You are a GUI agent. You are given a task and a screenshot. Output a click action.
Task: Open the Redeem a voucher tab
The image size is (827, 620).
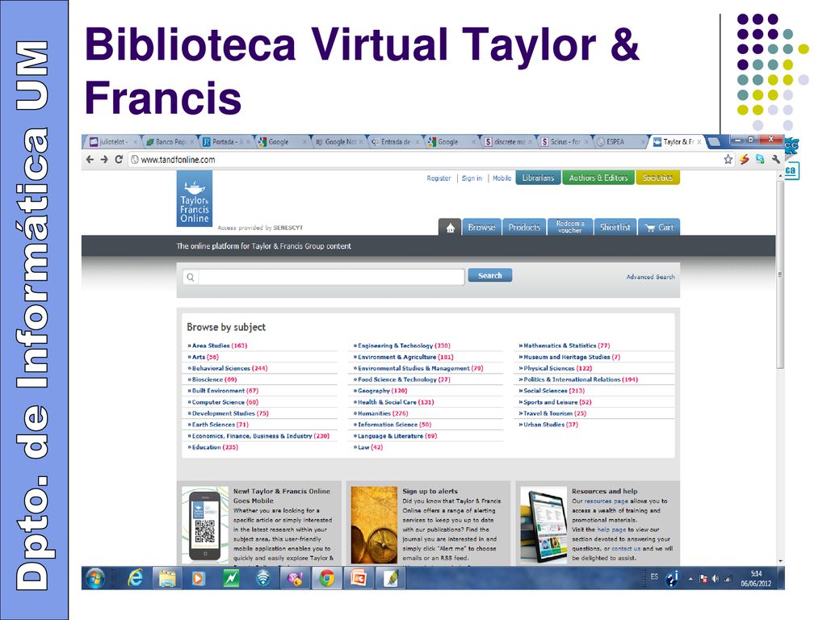click(x=569, y=227)
